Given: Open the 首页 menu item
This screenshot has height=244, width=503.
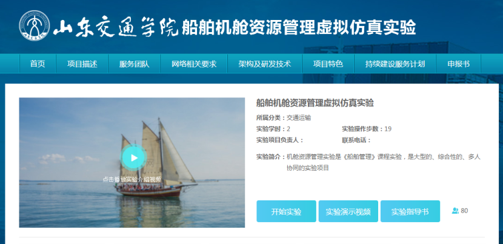Looking at the screenshot, I should pyautogui.click(x=38, y=64).
